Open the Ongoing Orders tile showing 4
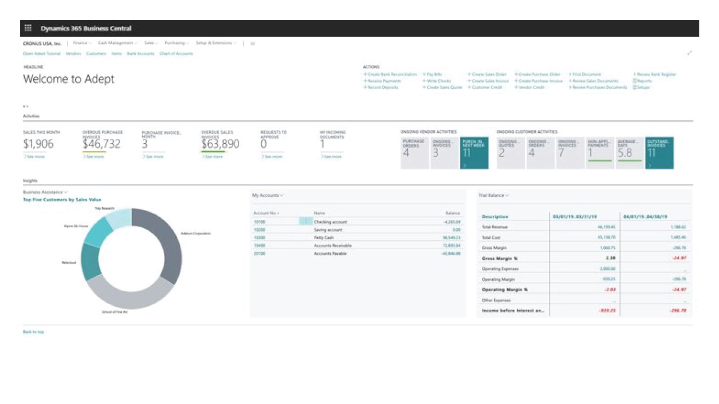Image resolution: width=719 pixels, height=404 pixels. [540, 153]
